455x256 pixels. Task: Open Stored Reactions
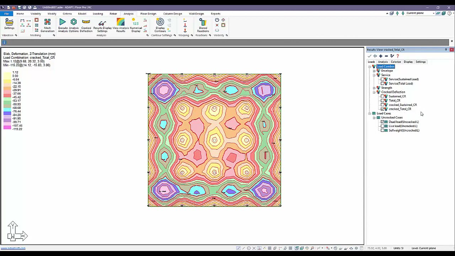point(203,26)
